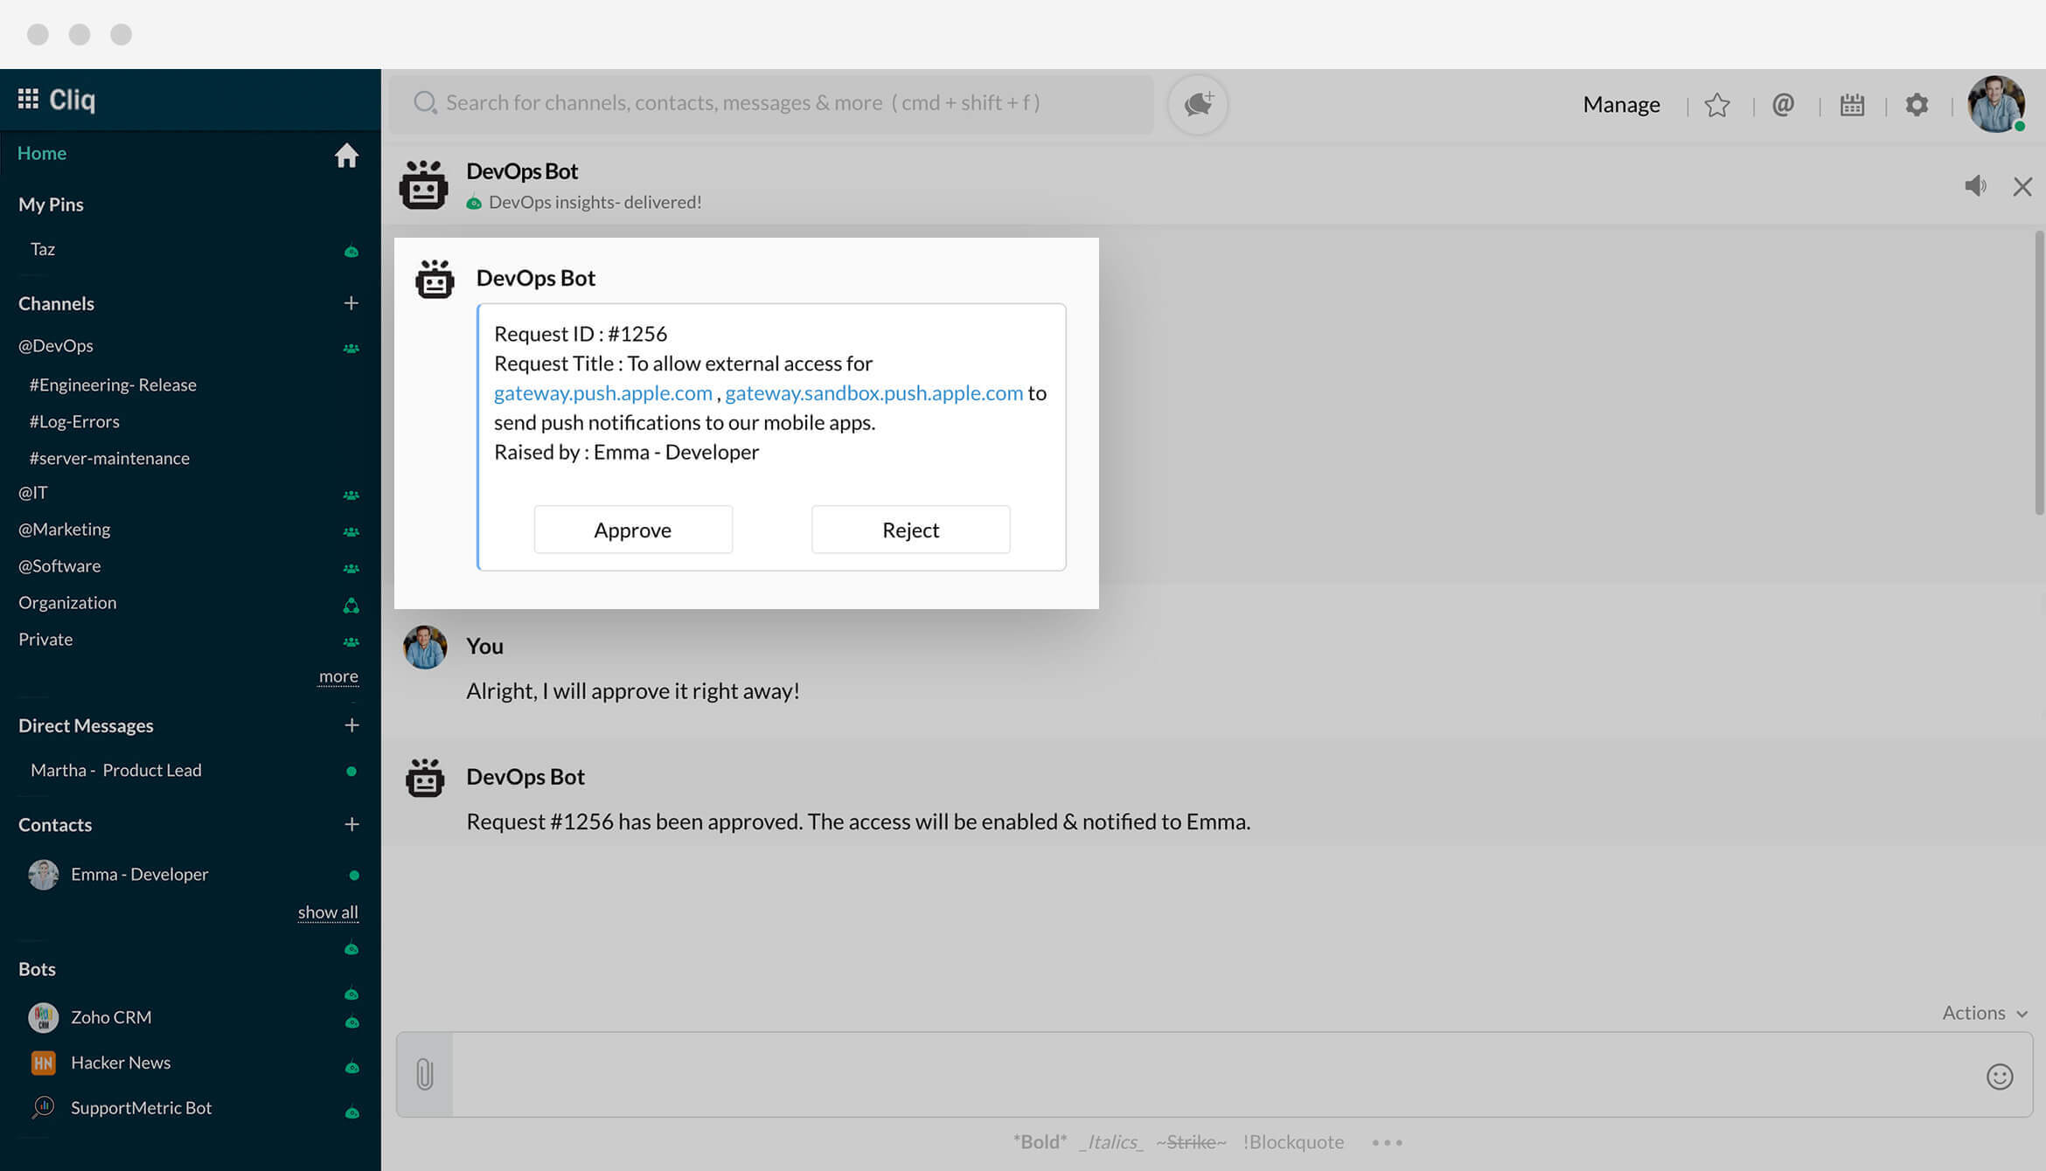Open the gateway.sandbox.push.apple.com link

pyautogui.click(x=873, y=392)
